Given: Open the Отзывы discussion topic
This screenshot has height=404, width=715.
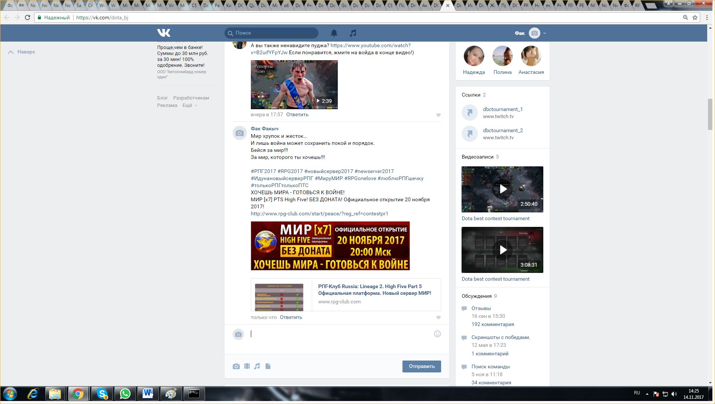Looking at the screenshot, I should (x=481, y=308).
